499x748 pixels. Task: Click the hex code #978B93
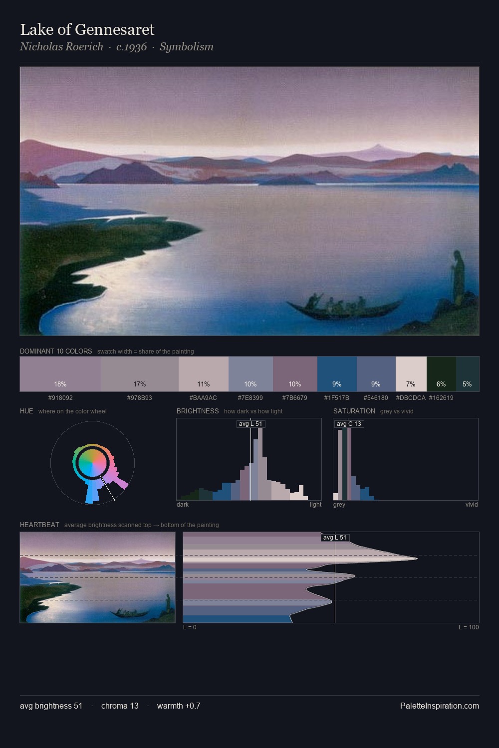[x=140, y=398]
